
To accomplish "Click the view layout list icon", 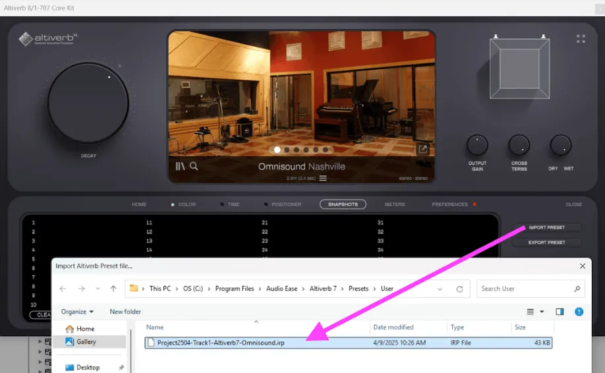I will (531, 312).
